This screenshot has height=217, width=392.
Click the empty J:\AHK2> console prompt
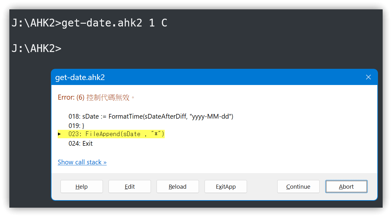[36, 48]
